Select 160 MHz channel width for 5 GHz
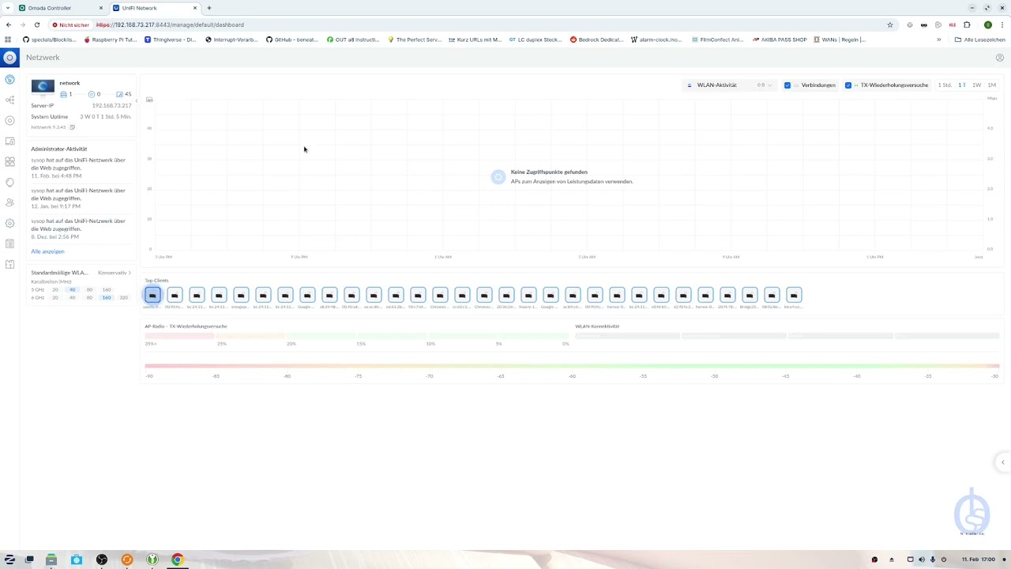 (x=107, y=289)
